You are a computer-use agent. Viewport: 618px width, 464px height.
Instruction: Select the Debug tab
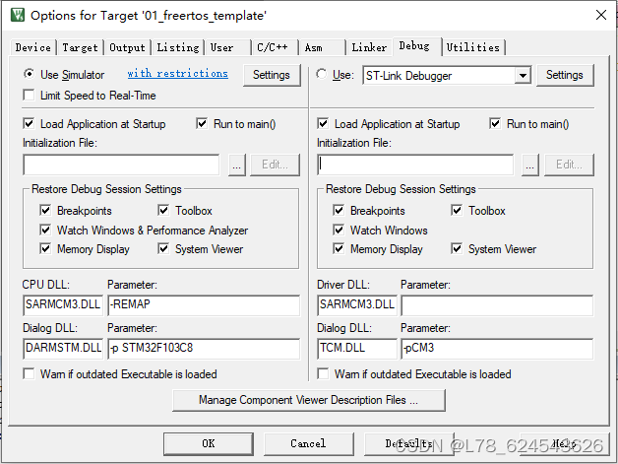[416, 46]
